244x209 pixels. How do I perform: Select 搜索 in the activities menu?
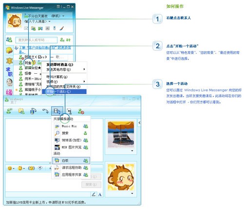point(71,133)
